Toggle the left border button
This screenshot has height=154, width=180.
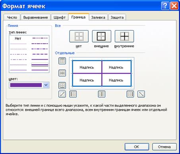click(73, 94)
